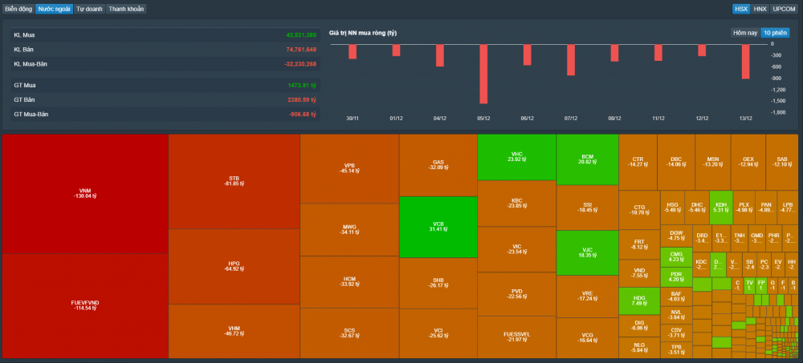Open the Tự doanh tab
Viewport: 803px width, 363px height.
click(x=90, y=9)
